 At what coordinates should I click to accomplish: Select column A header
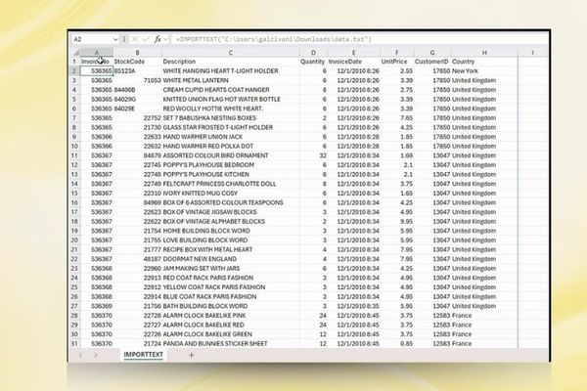click(97, 53)
